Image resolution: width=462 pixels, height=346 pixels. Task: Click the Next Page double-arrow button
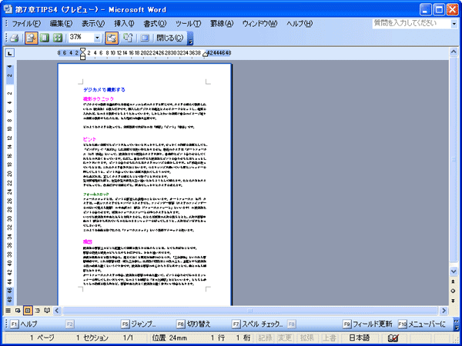coord(454,301)
